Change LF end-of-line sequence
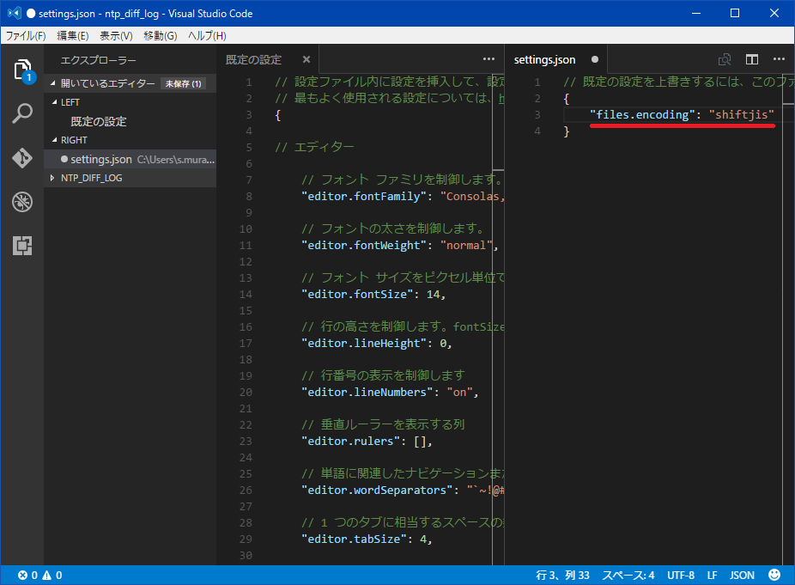795x585 pixels. tap(712, 576)
